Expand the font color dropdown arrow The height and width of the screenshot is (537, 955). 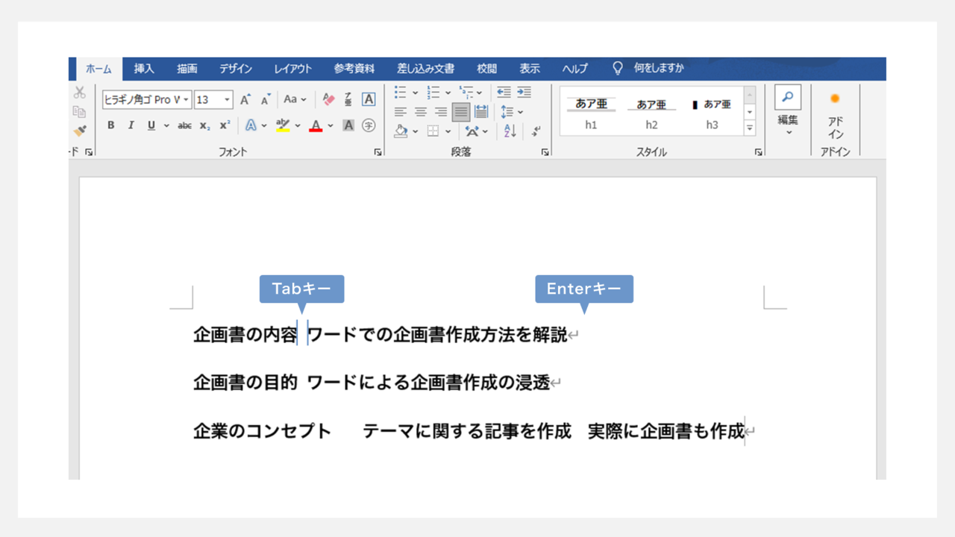pyautogui.click(x=331, y=125)
